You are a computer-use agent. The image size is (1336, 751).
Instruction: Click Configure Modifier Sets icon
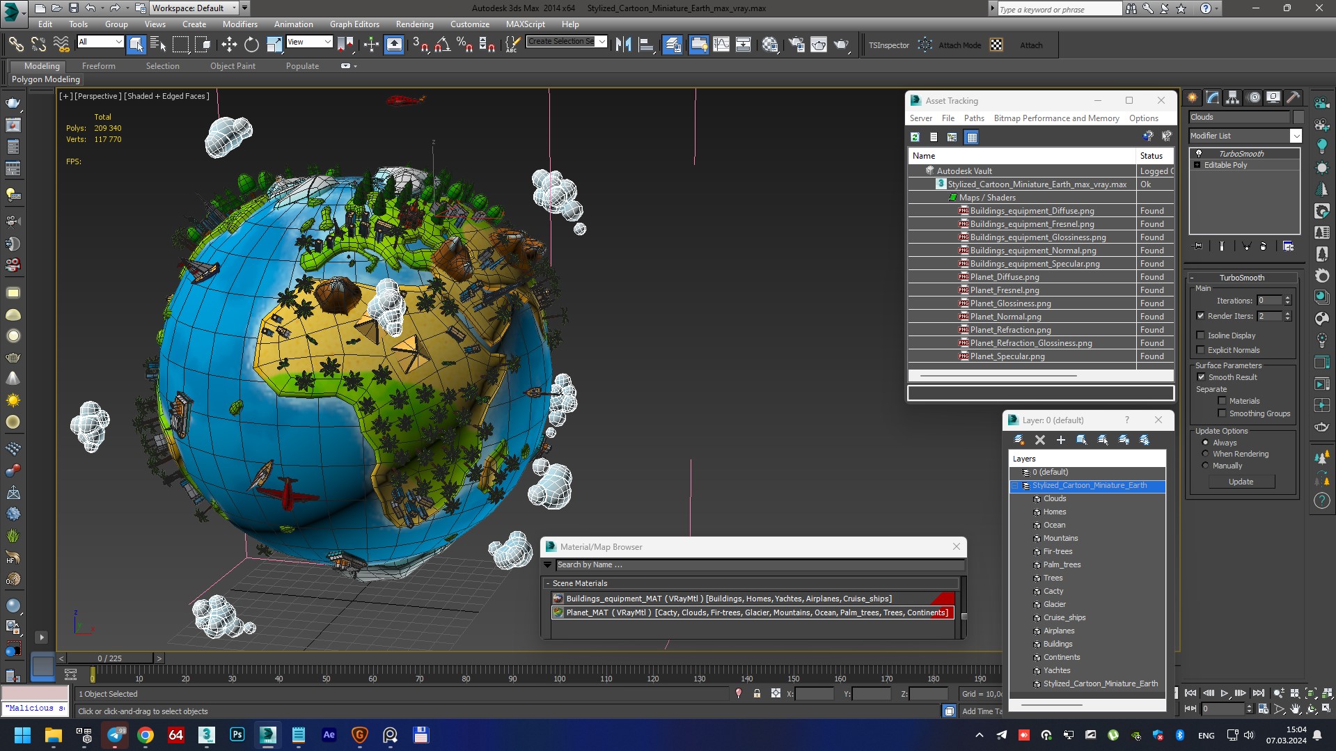(x=1288, y=246)
